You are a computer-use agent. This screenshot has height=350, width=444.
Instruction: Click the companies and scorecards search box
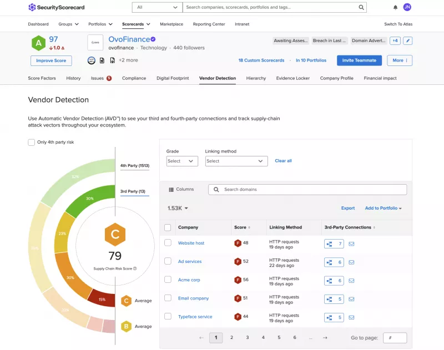[x=275, y=7]
